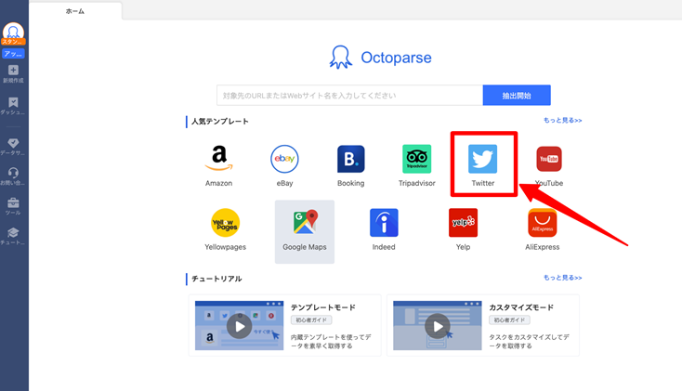Viewport: 682px width, 391px height.
Task: Open the Dashboard bookmark icon in sidebar
Action: (x=13, y=102)
